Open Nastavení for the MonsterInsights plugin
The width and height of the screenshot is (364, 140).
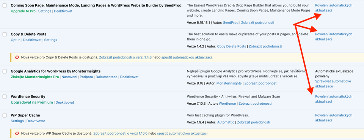pos(69,77)
